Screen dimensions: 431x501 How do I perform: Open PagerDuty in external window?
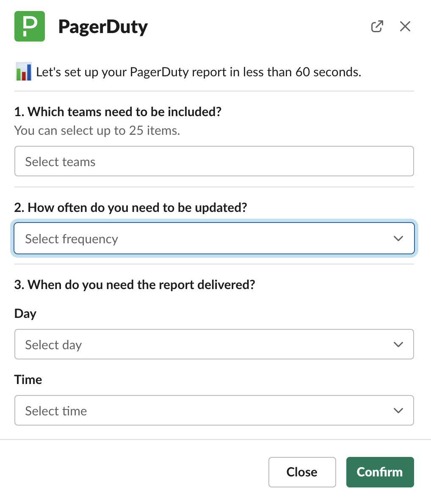[377, 26]
